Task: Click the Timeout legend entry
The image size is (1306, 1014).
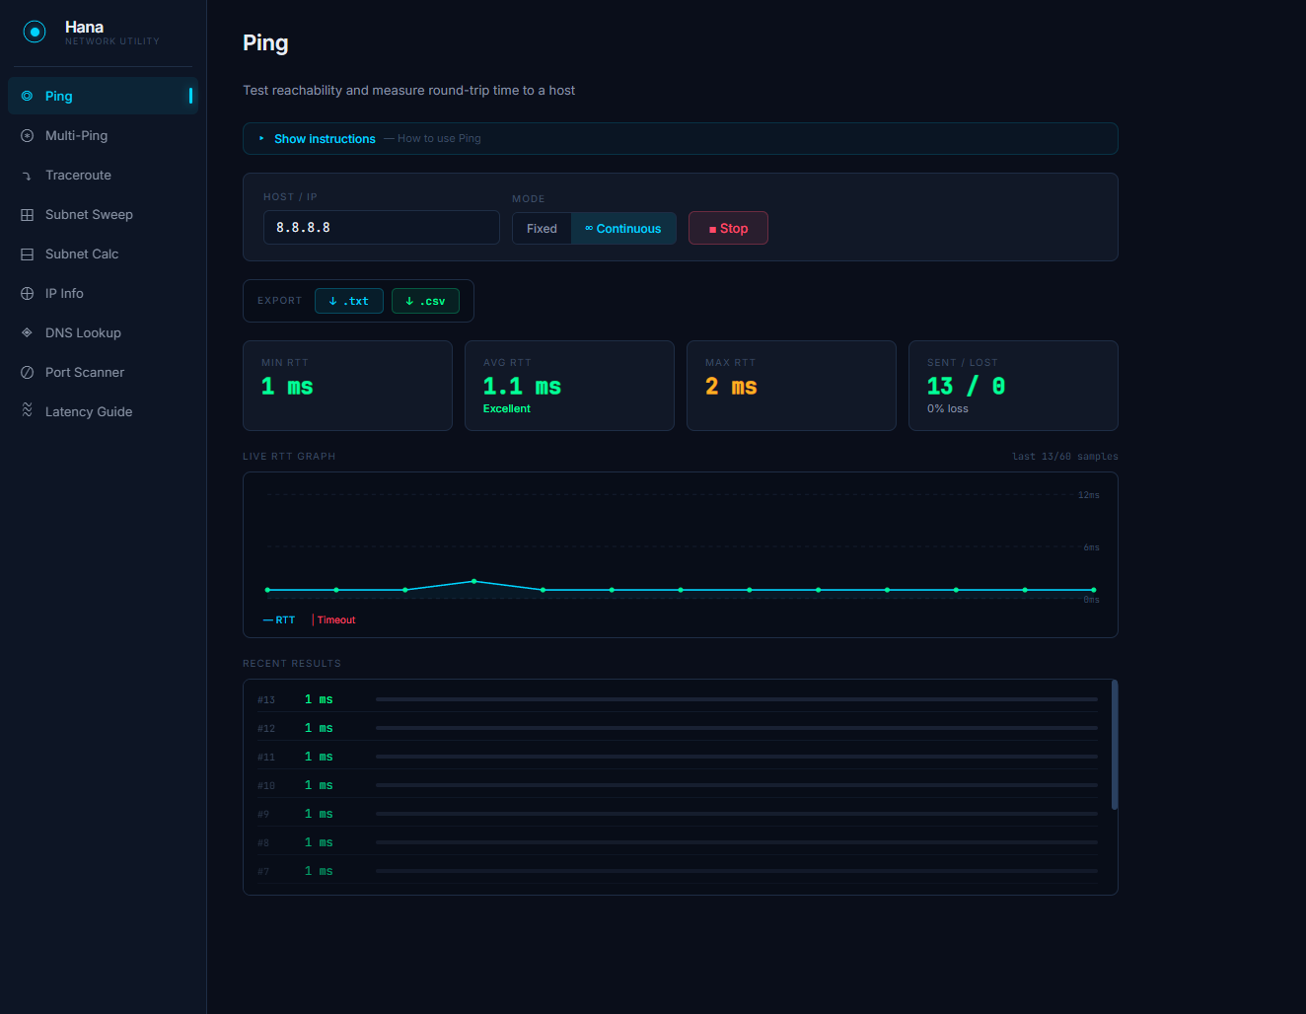Action: point(334,619)
